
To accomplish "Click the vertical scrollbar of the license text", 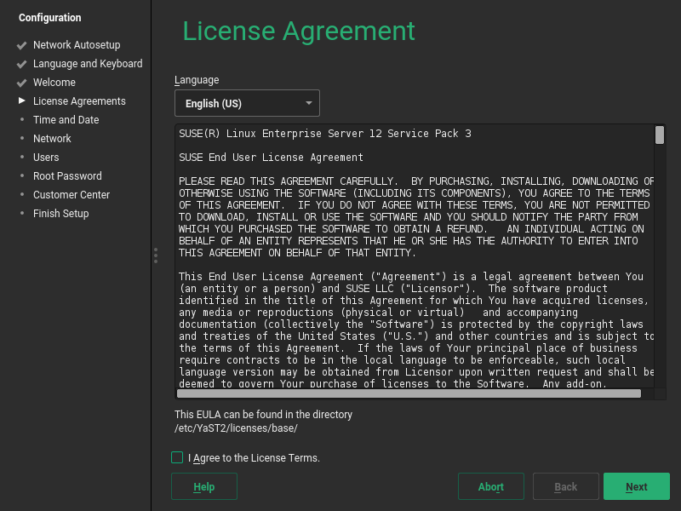I will [x=658, y=255].
